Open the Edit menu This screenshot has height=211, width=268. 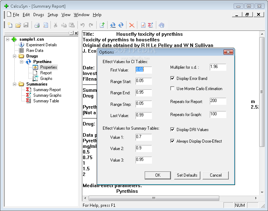click(26, 15)
